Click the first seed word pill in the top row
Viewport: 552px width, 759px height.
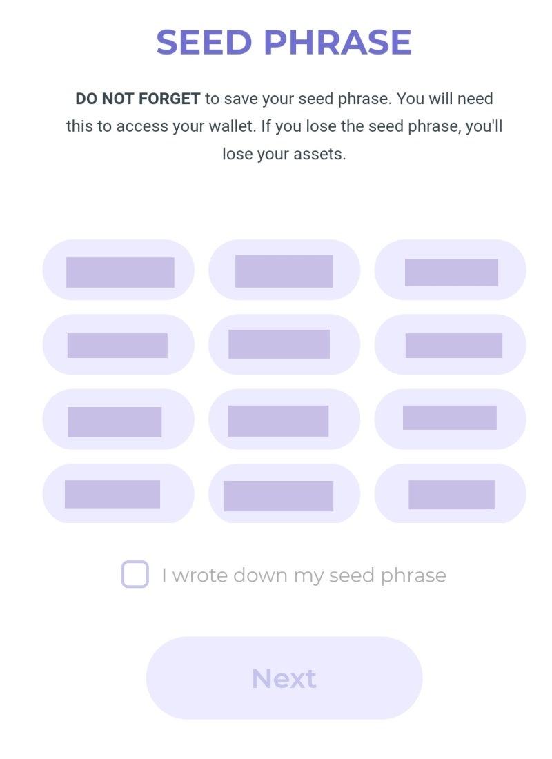pos(119,270)
